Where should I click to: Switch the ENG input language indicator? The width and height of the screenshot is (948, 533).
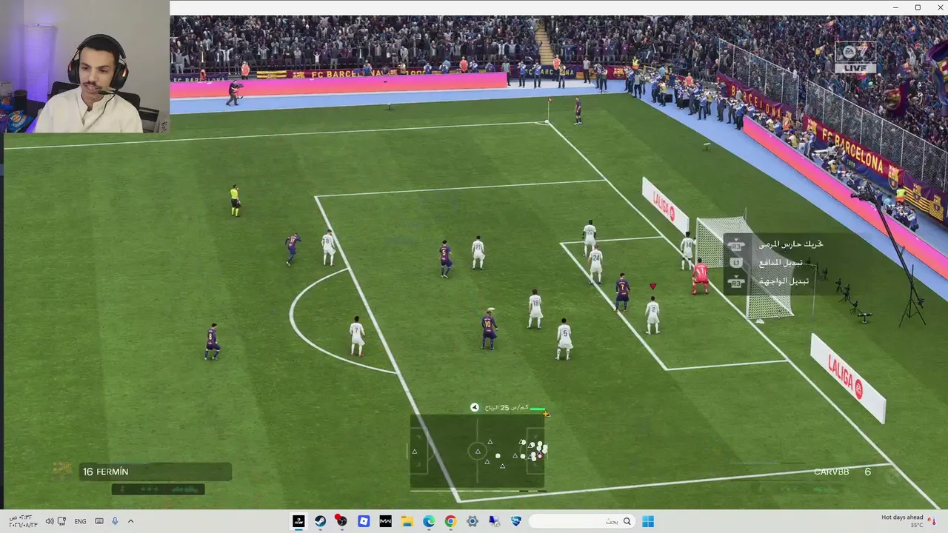80,521
